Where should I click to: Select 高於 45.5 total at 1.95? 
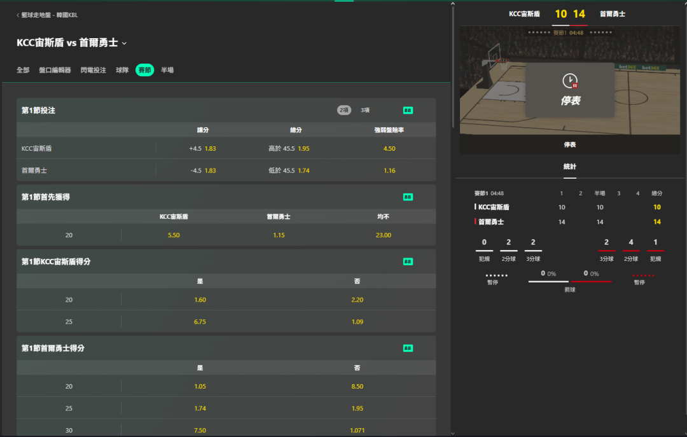[289, 148]
